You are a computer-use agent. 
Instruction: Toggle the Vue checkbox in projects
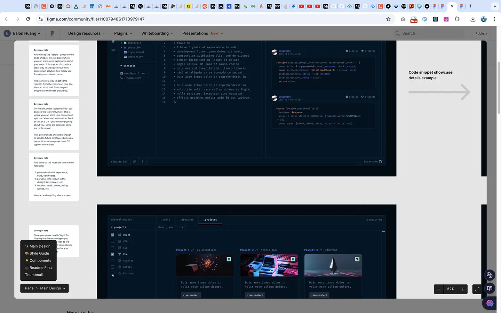pyautogui.click(x=112, y=254)
